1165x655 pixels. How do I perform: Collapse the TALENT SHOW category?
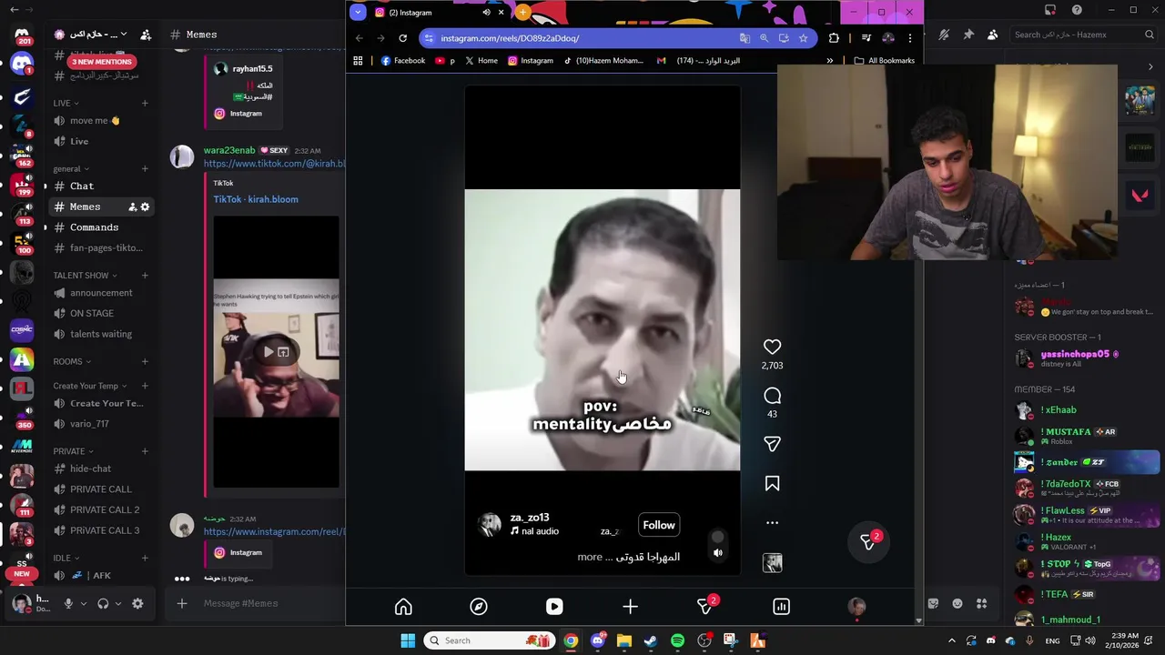(x=86, y=276)
